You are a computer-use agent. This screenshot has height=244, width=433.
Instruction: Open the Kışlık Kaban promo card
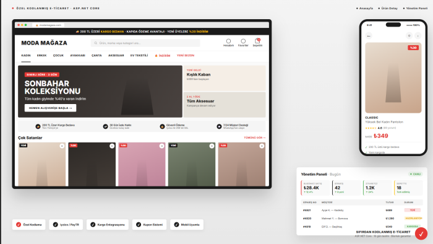[x=225, y=78]
